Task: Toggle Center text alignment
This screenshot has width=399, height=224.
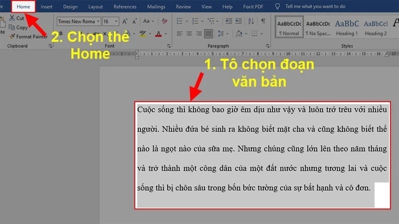Action: point(188,34)
